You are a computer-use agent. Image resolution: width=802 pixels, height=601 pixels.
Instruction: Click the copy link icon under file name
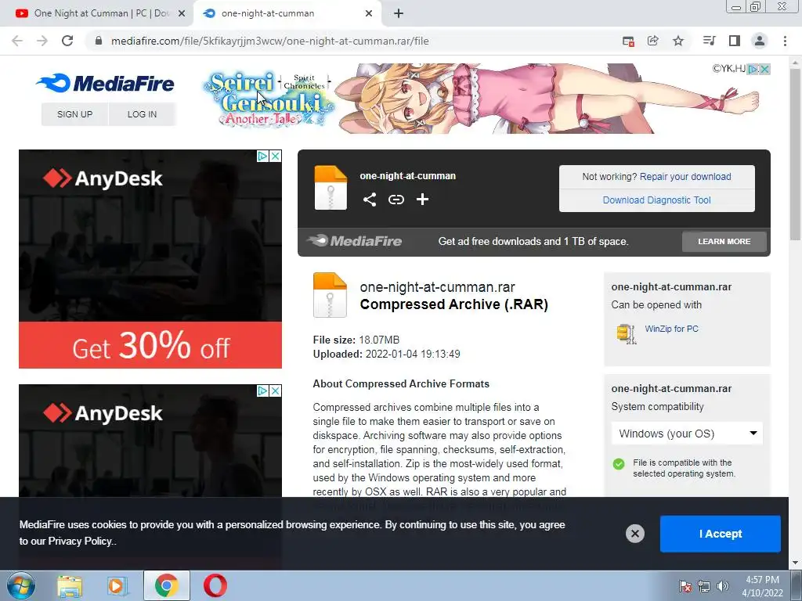[x=396, y=200]
